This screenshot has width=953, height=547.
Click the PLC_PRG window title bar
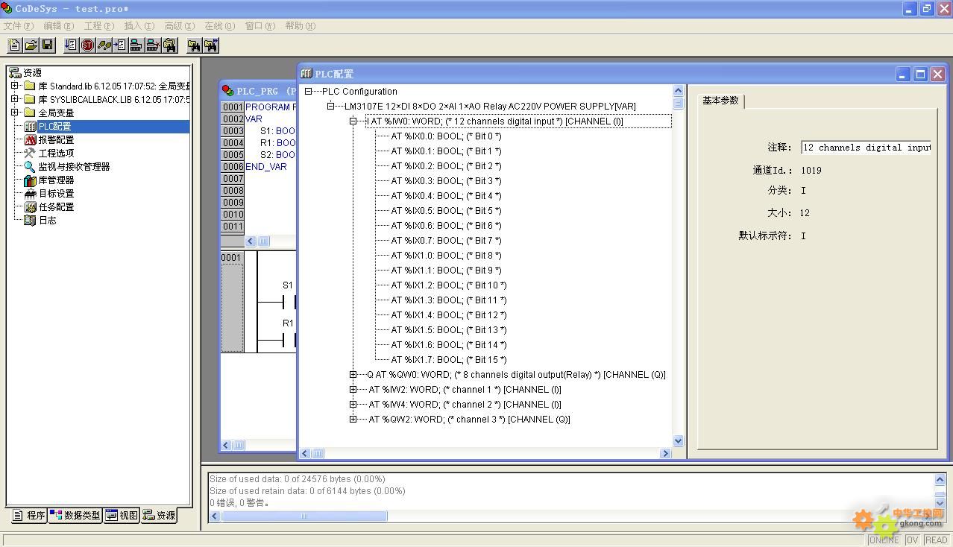coord(258,91)
